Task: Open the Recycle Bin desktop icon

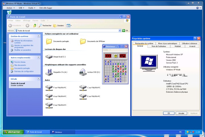Action: click(9, 12)
